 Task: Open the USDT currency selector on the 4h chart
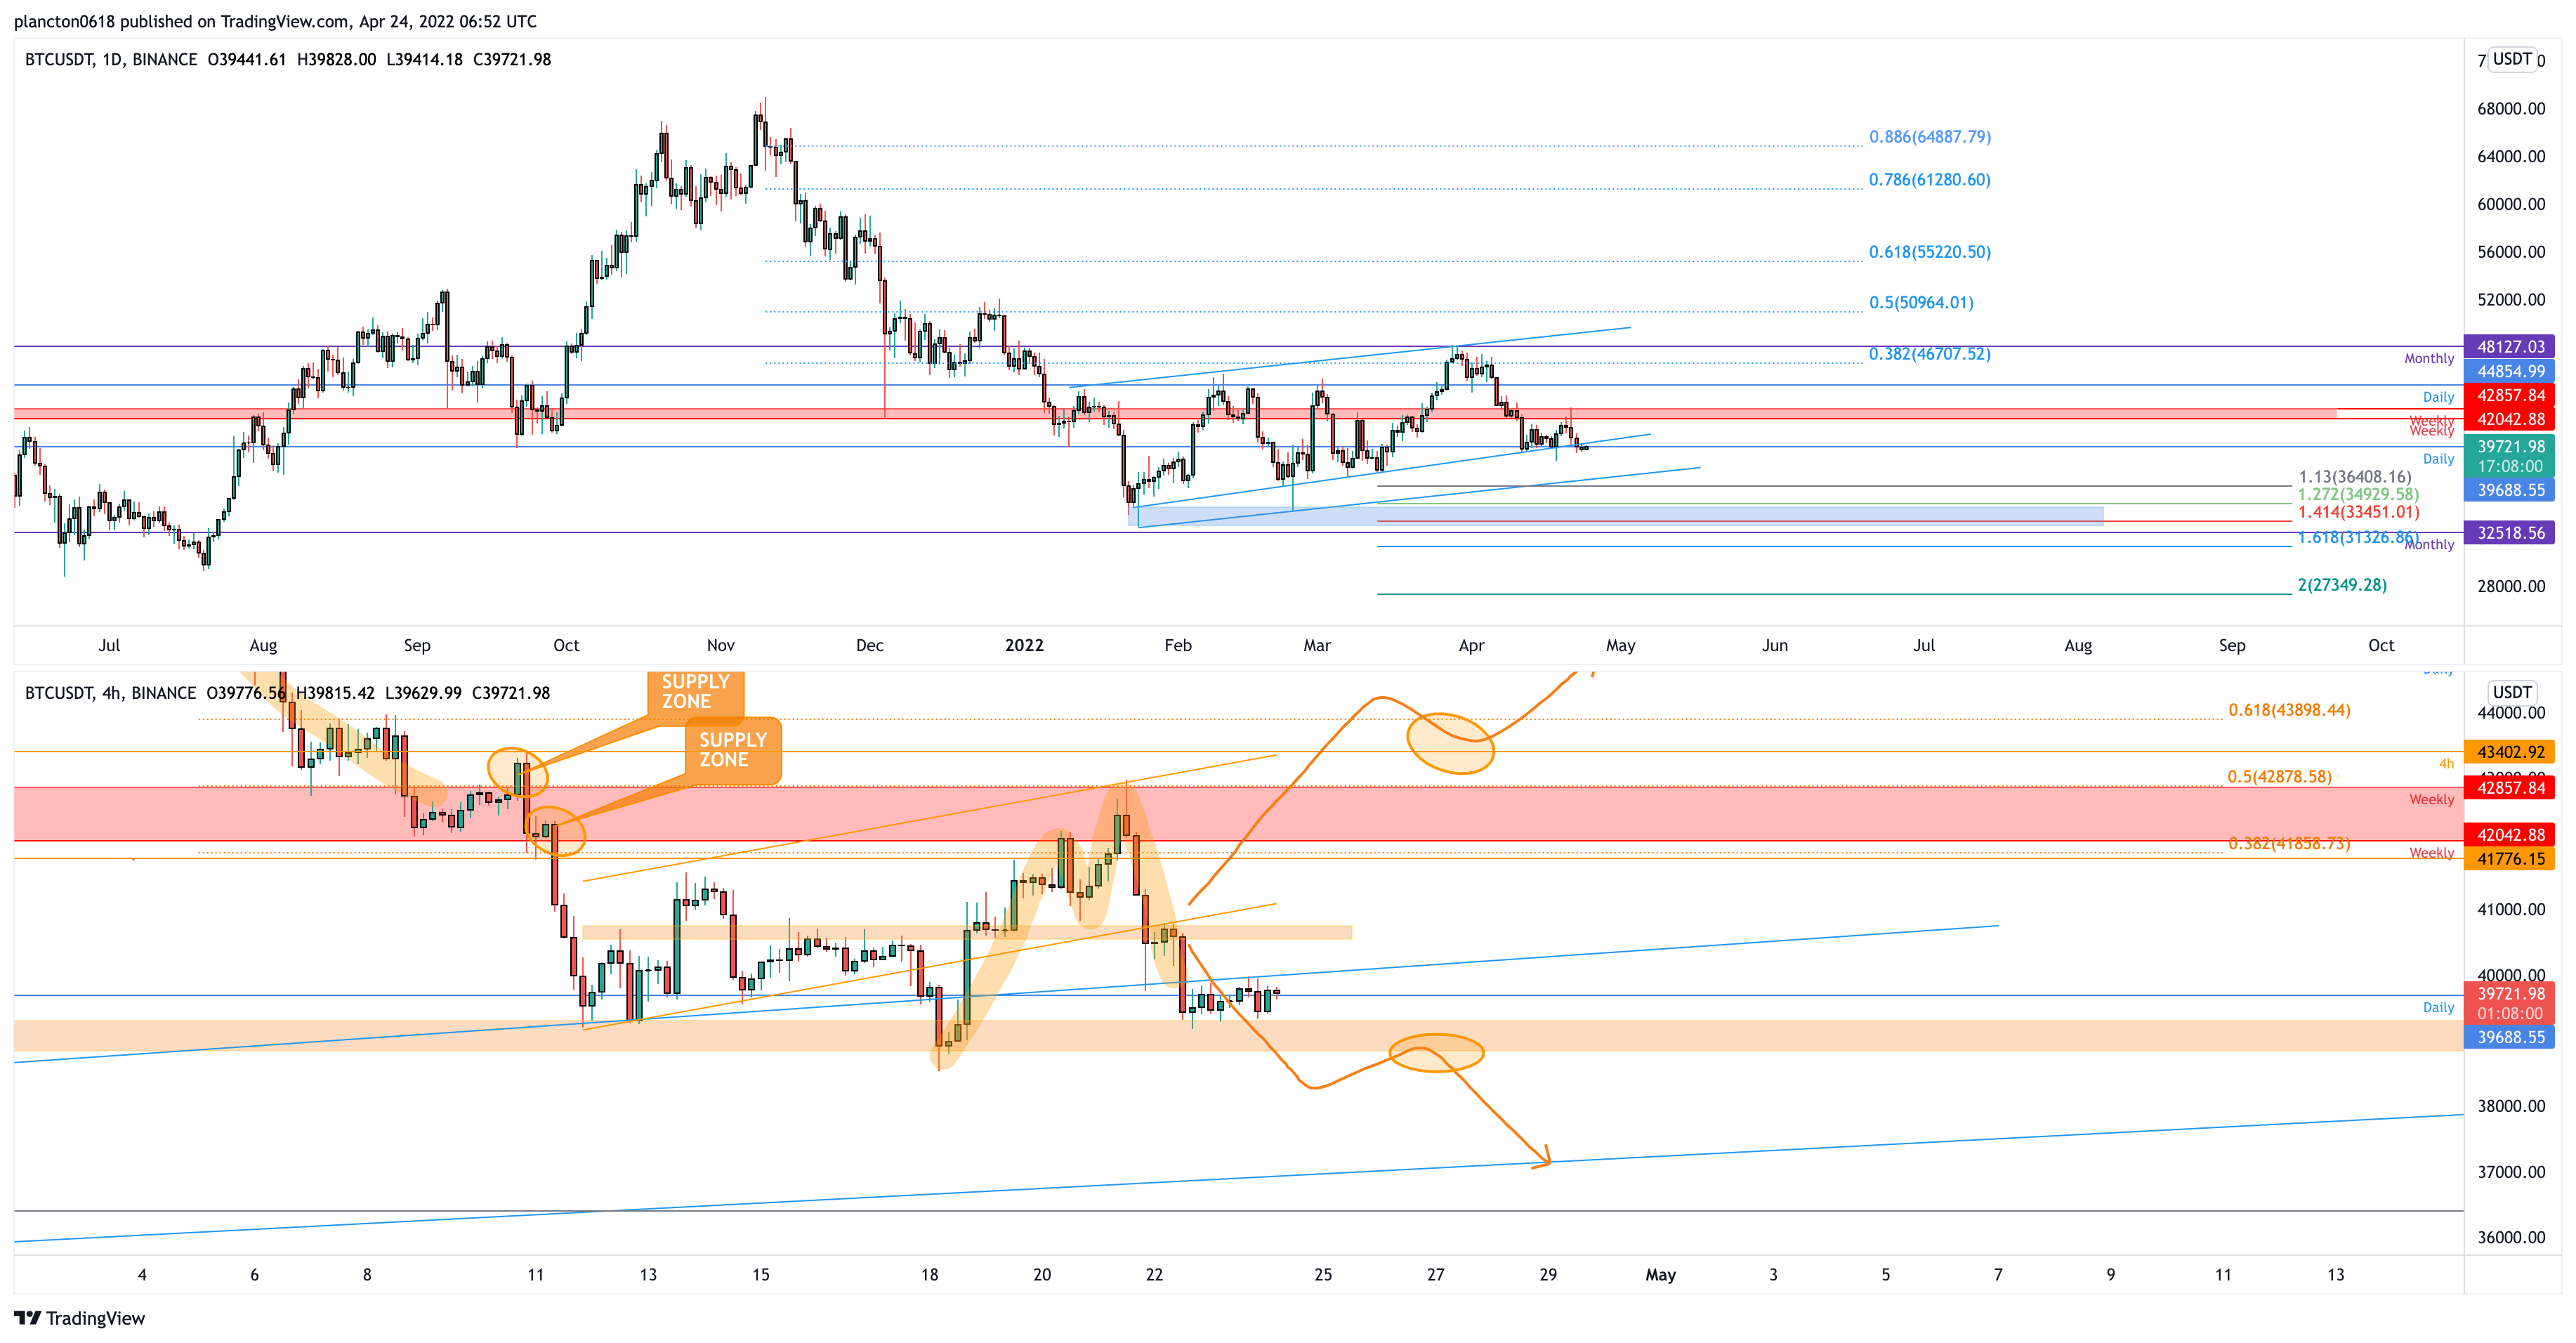click(2512, 692)
